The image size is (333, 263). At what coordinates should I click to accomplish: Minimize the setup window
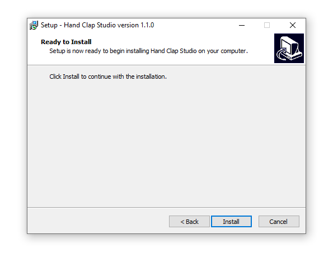pyautogui.click(x=242, y=25)
